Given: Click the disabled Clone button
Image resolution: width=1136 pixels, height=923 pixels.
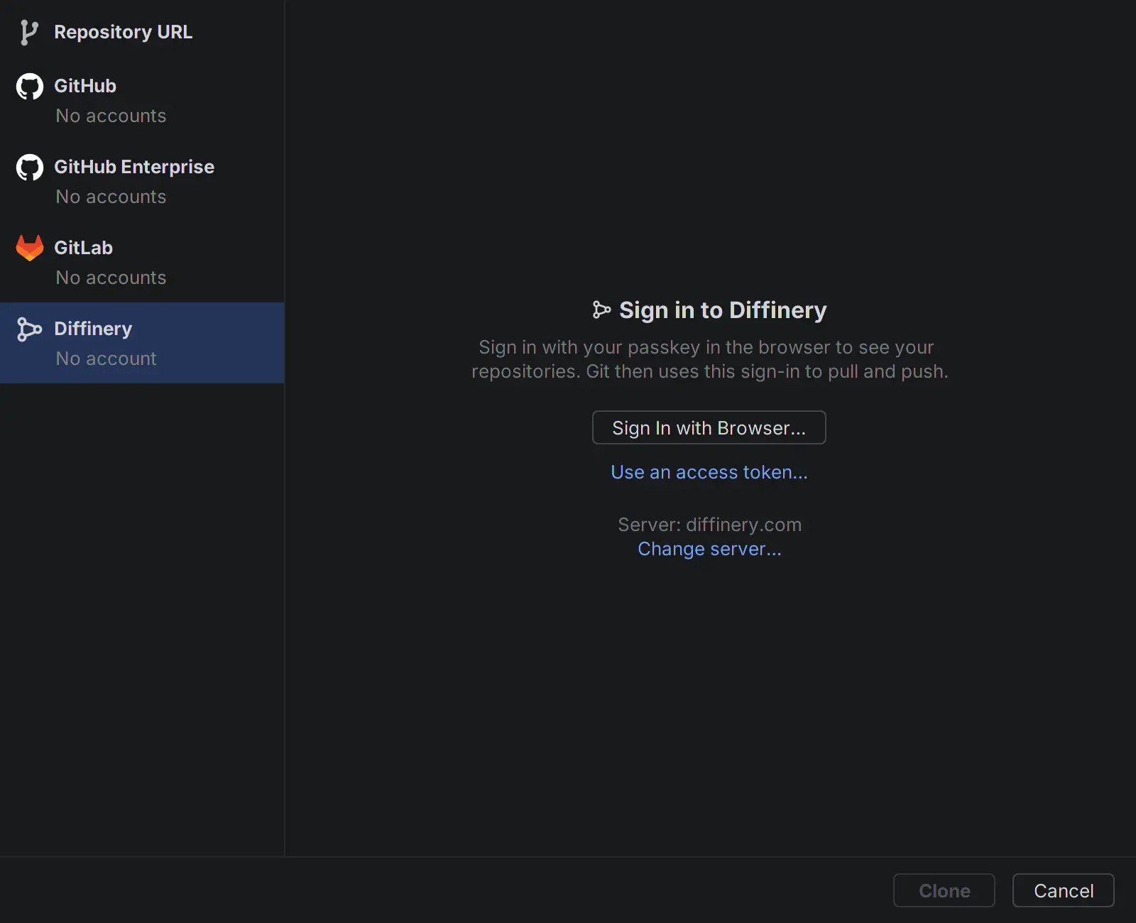Looking at the screenshot, I should point(944,890).
